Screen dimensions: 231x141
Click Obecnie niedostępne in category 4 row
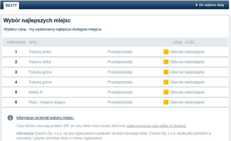[187, 82]
